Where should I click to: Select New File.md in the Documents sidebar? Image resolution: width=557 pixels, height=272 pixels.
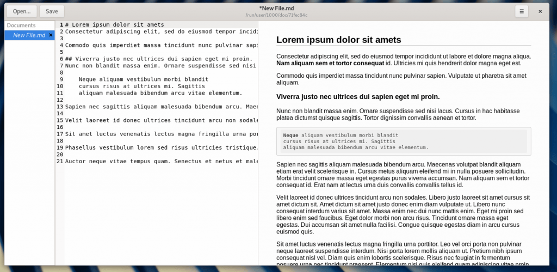28,35
